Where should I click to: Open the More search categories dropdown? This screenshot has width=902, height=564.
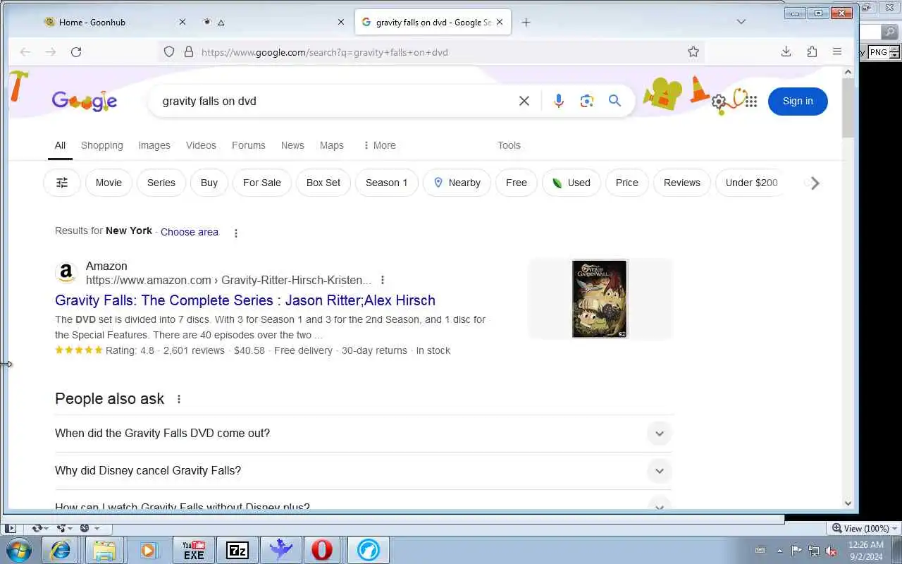[x=379, y=145]
